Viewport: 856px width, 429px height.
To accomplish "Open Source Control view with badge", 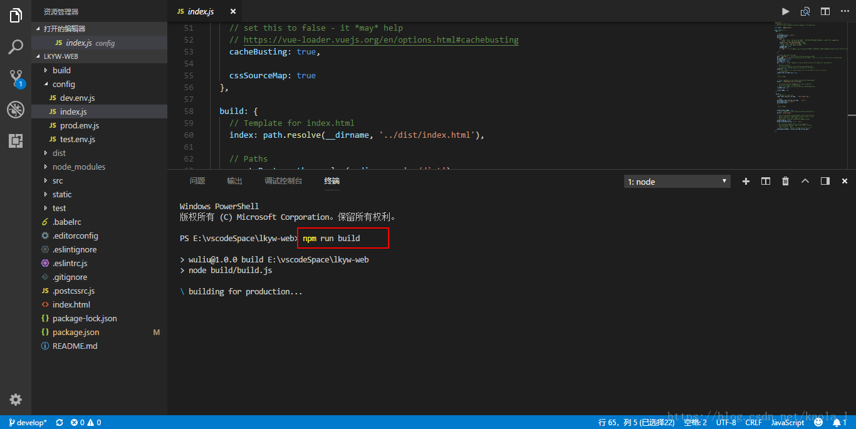I will 16,78.
